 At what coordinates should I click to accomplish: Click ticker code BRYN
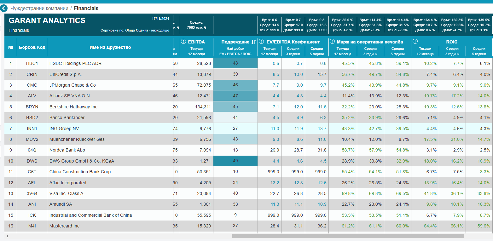click(32, 107)
